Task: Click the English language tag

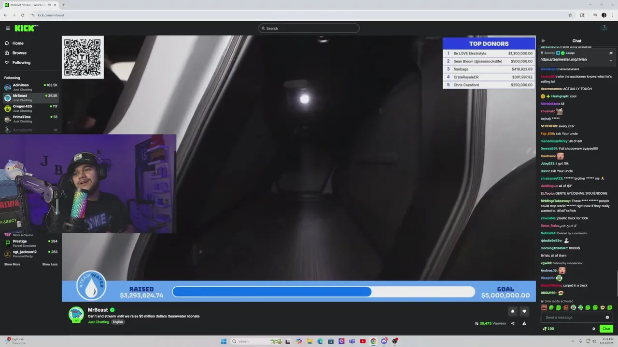Action: [118, 322]
